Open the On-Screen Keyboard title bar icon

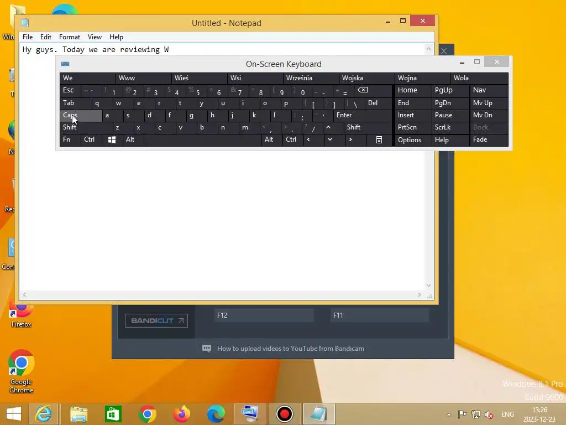point(65,64)
